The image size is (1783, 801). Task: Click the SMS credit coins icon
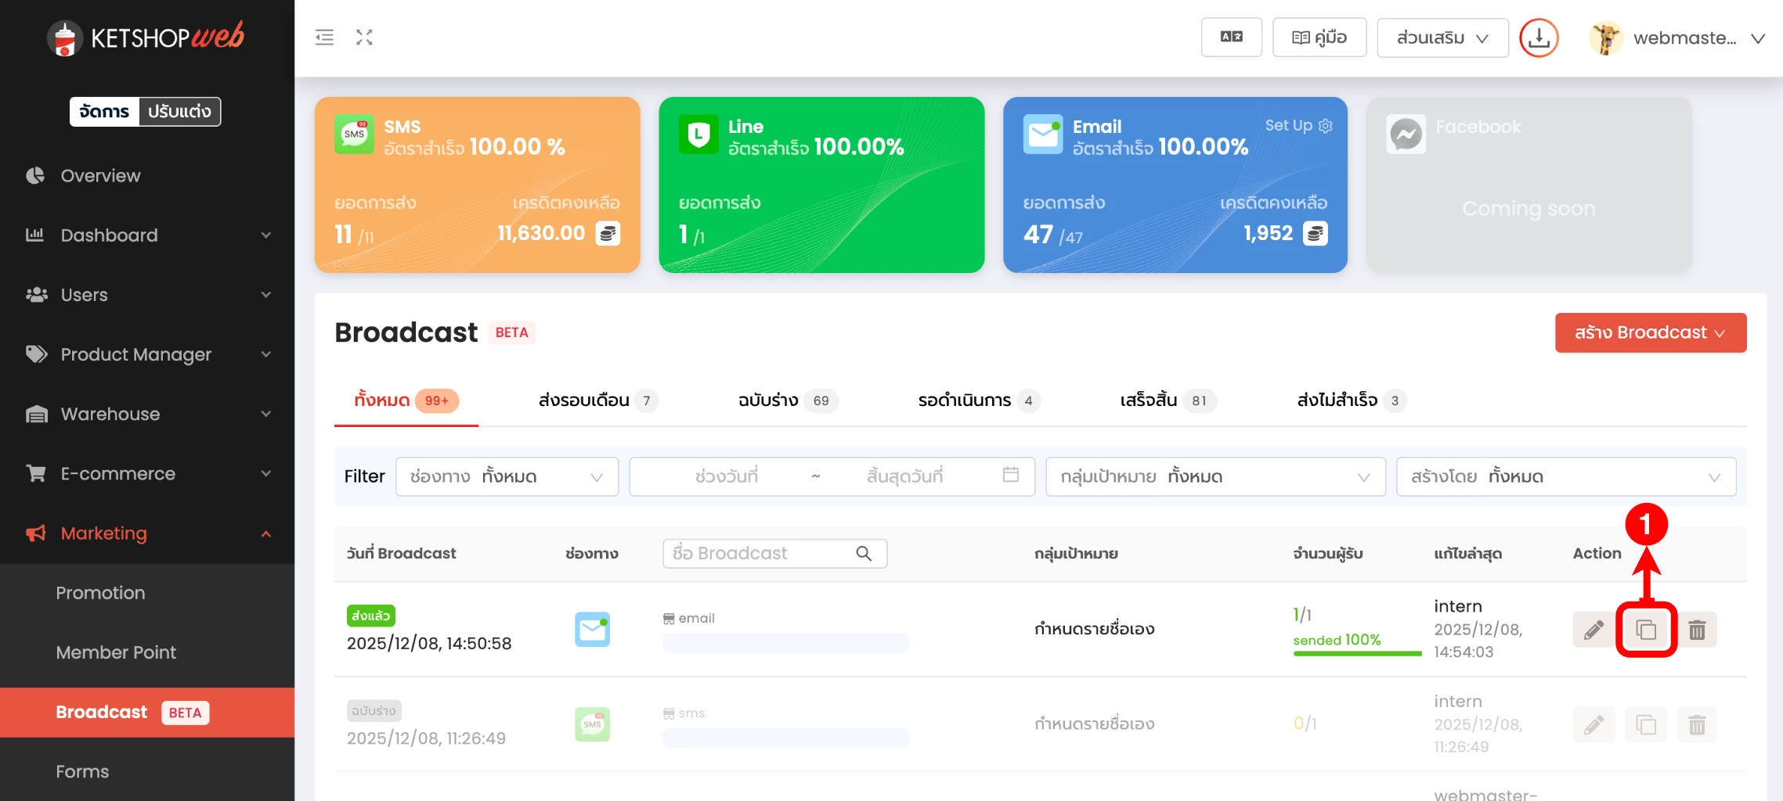click(608, 233)
